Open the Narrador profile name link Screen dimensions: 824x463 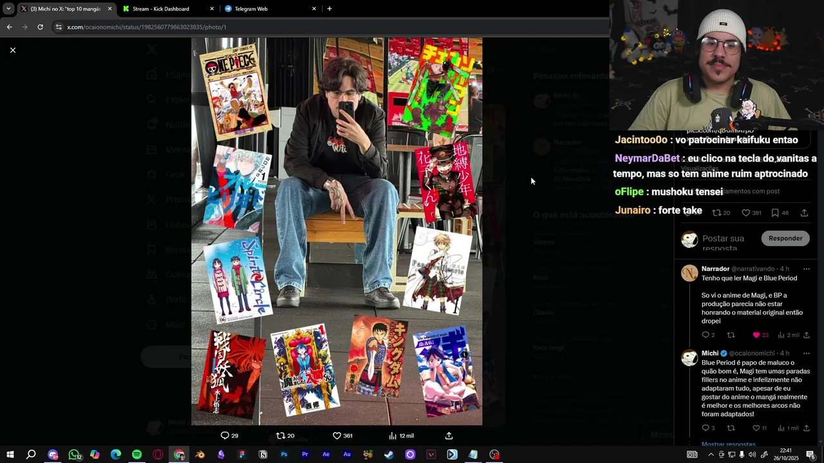715,269
